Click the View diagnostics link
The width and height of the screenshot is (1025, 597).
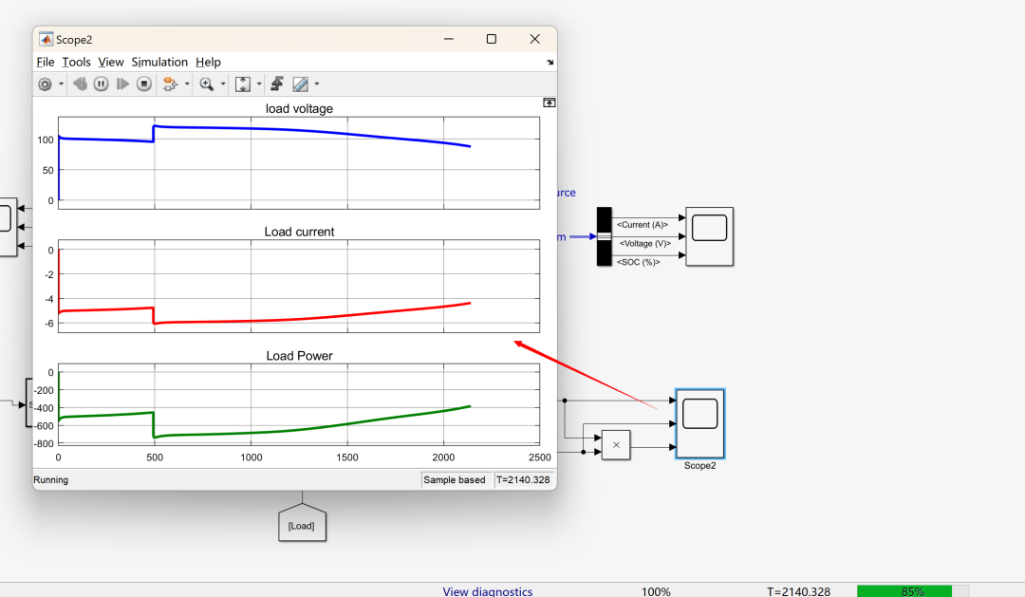pos(487,591)
